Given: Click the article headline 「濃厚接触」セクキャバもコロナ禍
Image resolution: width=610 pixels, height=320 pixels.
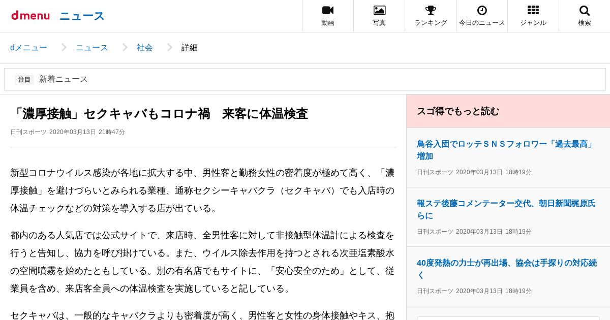Looking at the screenshot, I should (x=159, y=114).
